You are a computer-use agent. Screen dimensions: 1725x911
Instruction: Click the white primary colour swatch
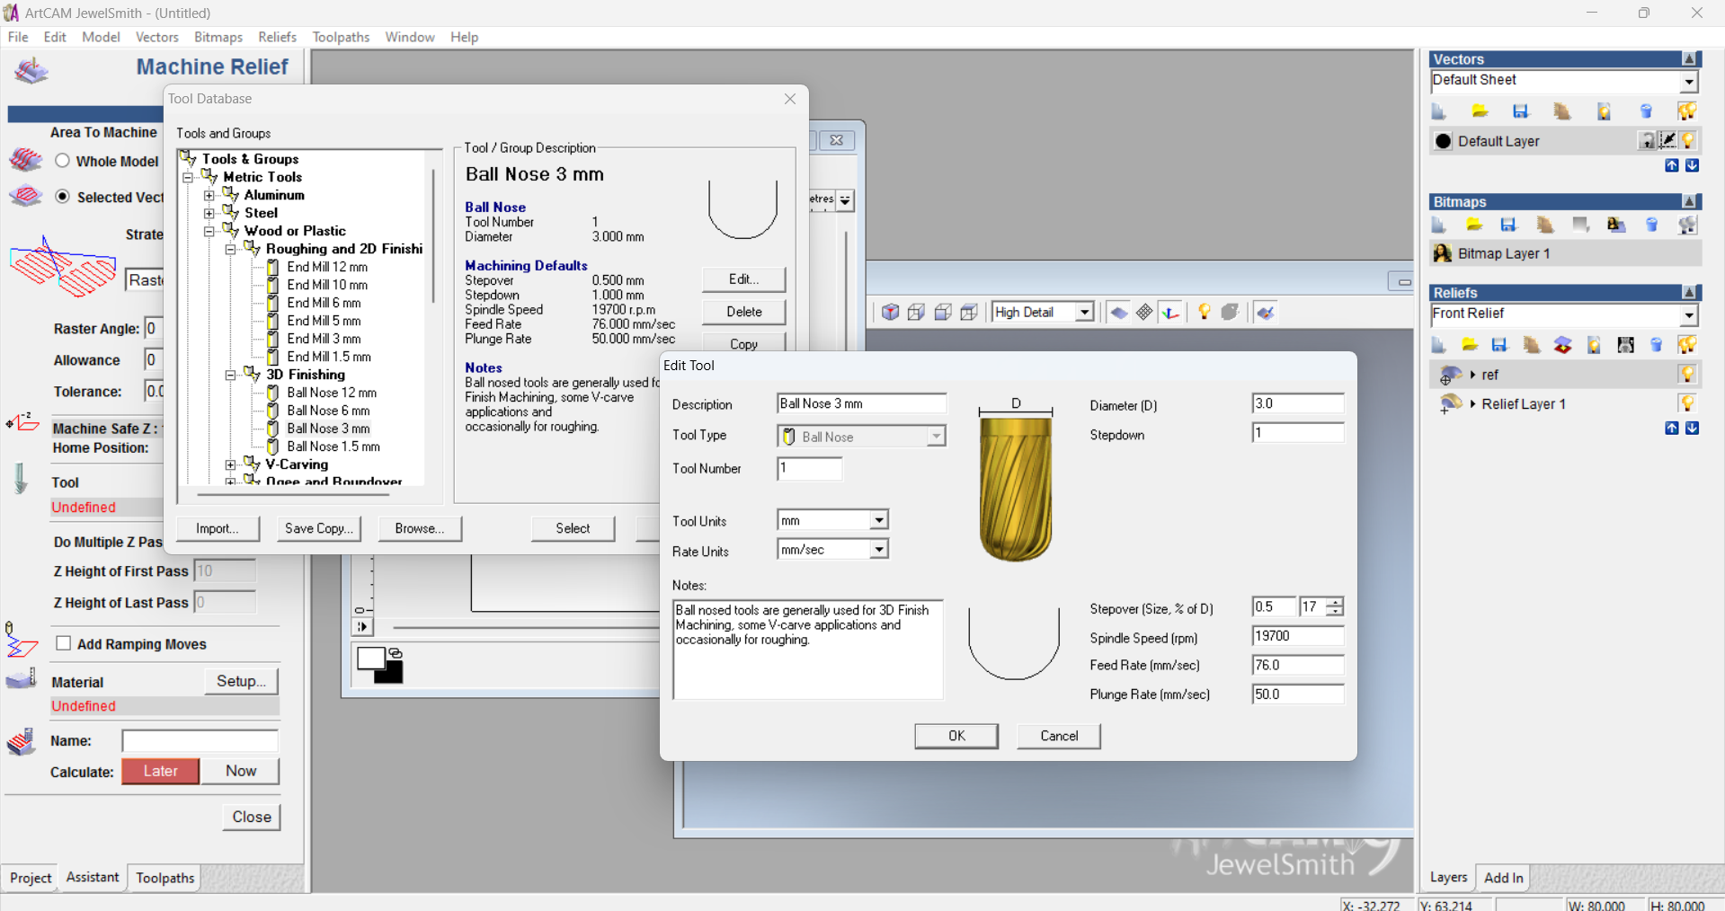369,658
